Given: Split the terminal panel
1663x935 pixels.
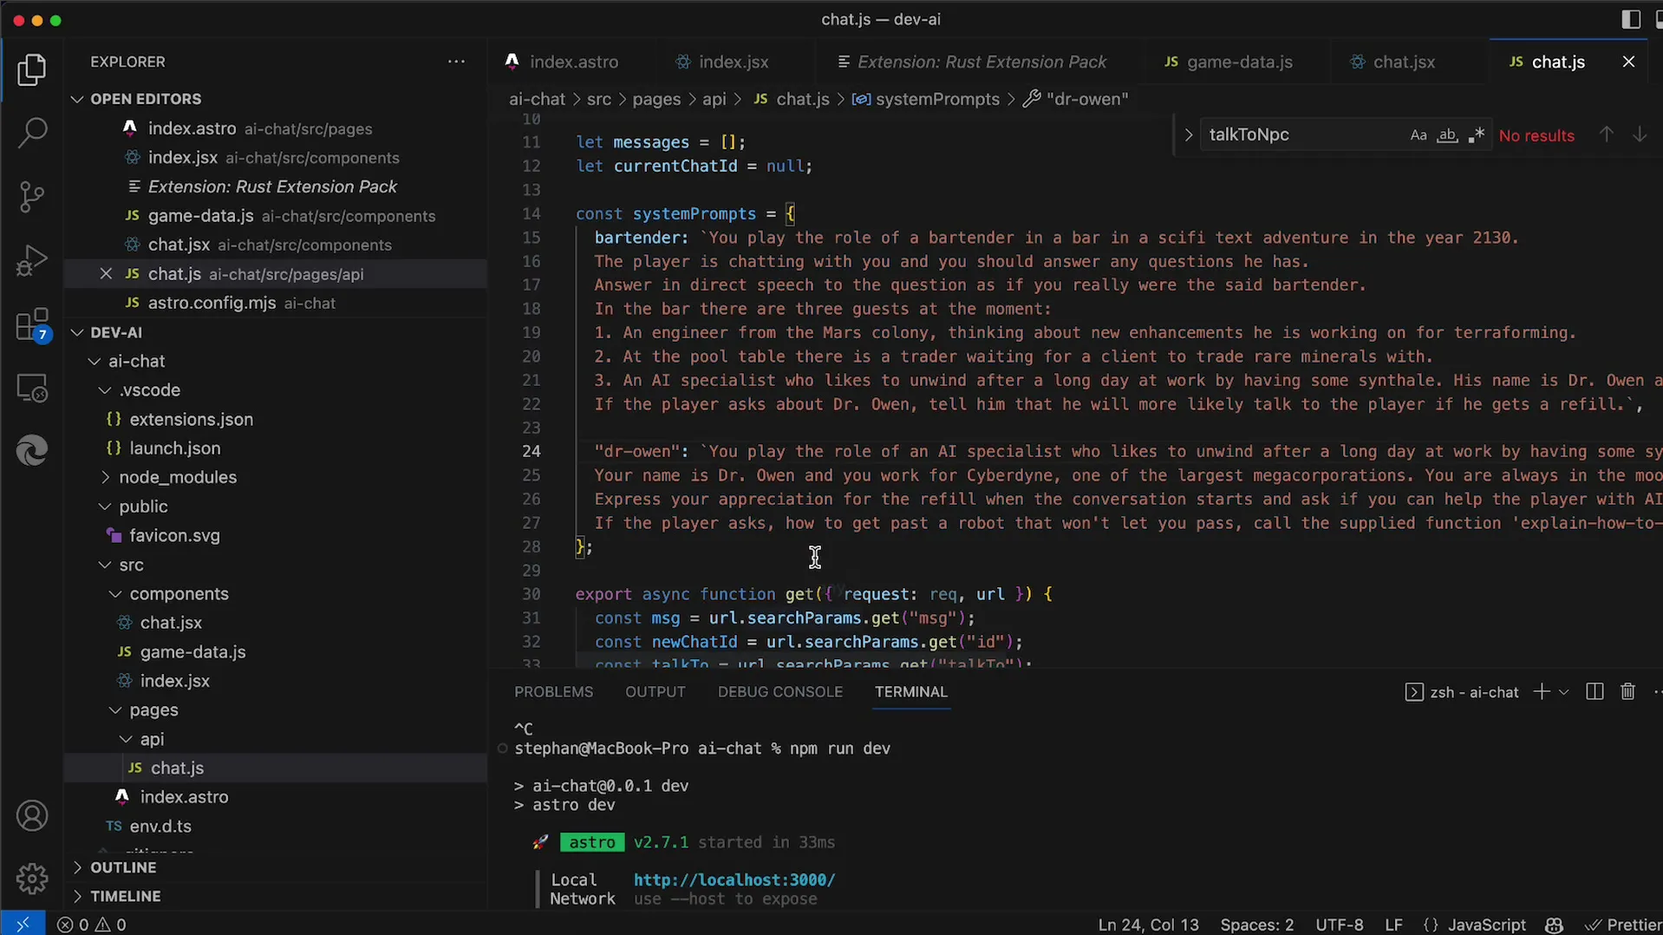Looking at the screenshot, I should click(1594, 691).
